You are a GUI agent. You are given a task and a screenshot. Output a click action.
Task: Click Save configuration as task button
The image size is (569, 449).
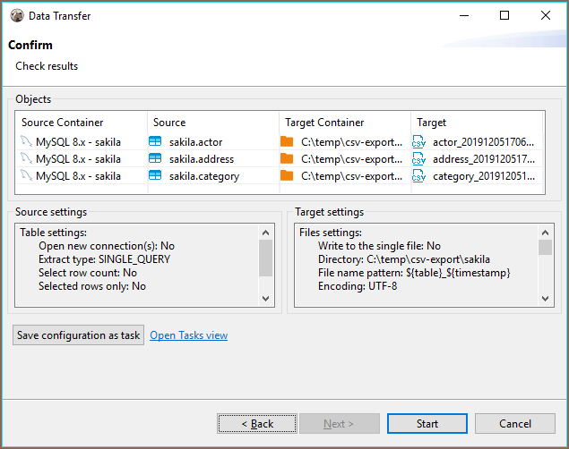[x=78, y=335]
